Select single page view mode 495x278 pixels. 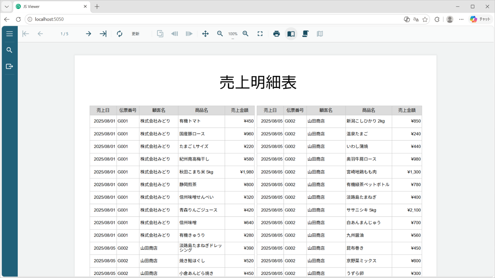pos(291,34)
